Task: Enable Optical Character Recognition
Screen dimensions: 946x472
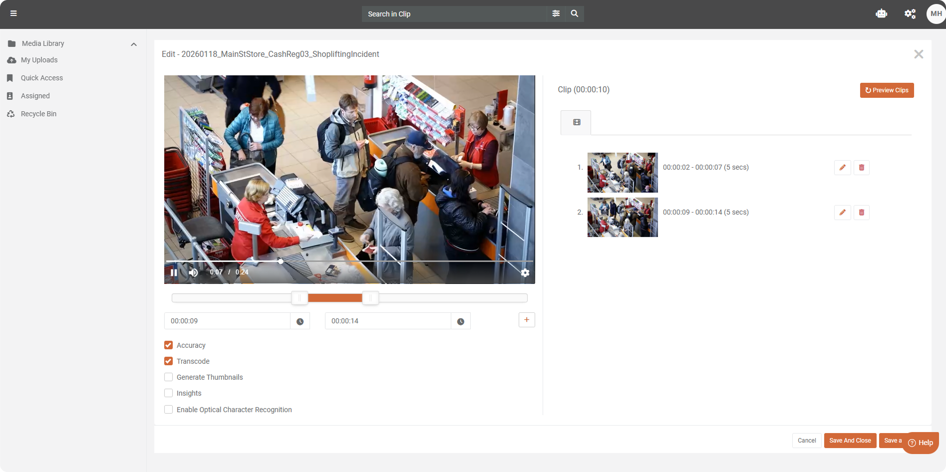Action: click(168, 409)
